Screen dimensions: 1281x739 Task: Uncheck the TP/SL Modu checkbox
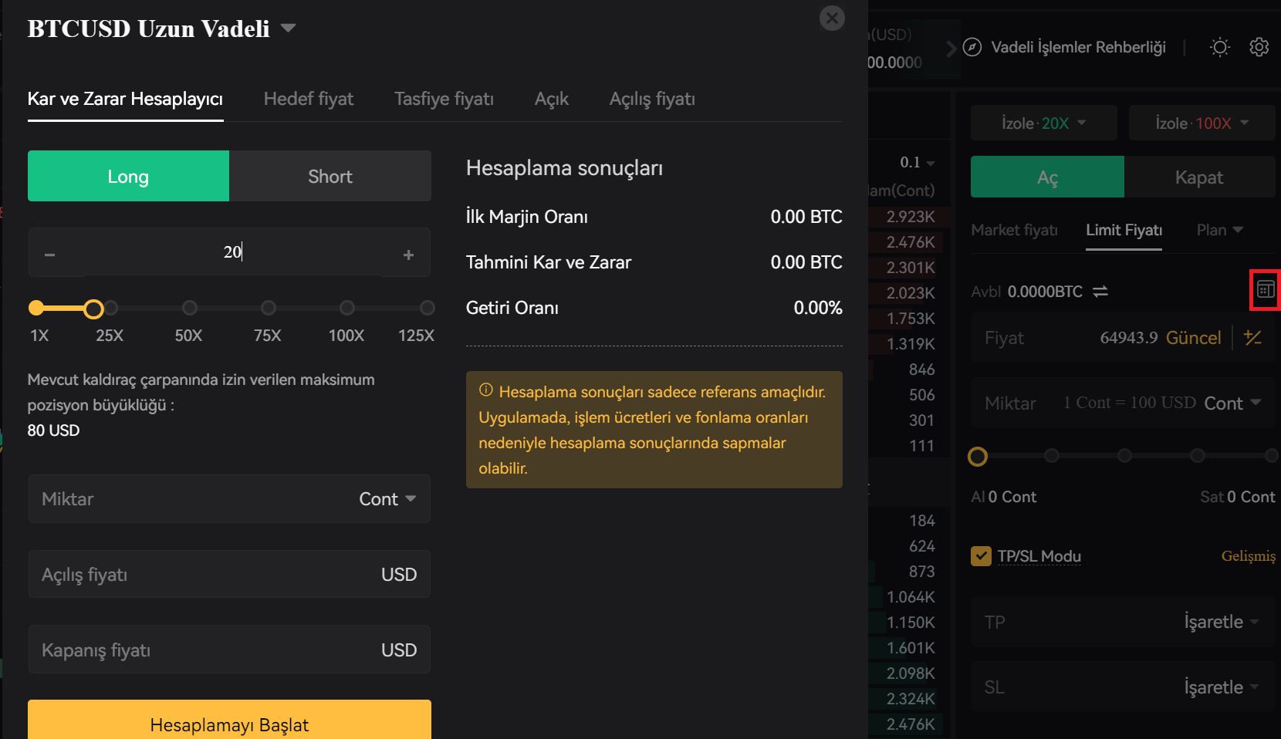[x=981, y=555]
